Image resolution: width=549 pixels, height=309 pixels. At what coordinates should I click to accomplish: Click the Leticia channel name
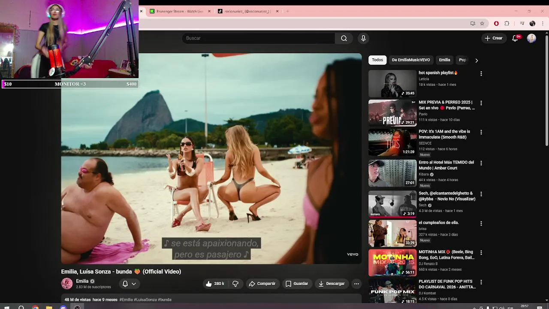click(424, 79)
